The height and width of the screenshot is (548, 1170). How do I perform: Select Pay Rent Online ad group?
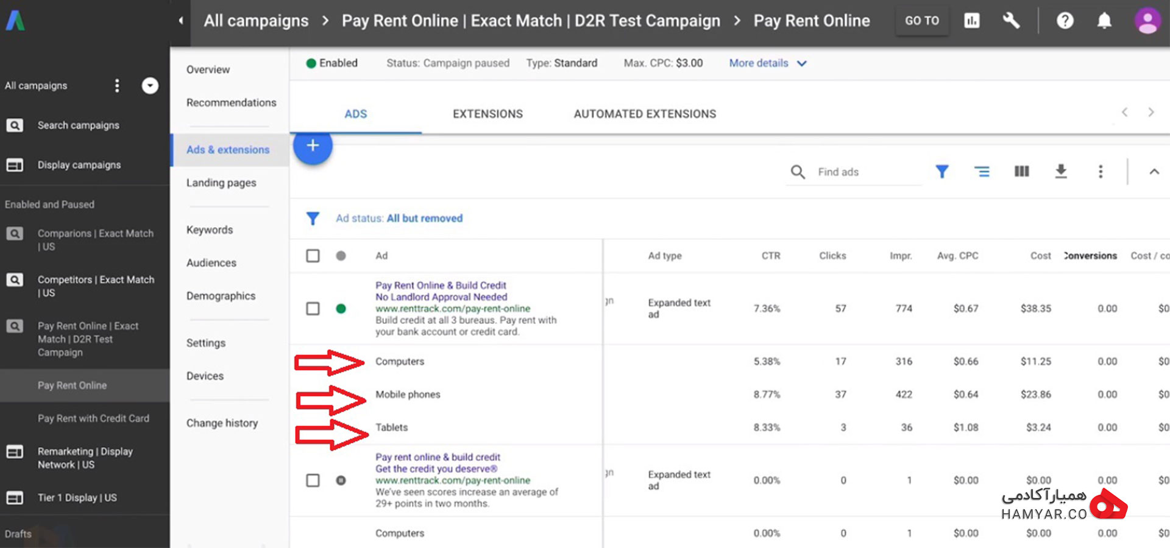click(72, 385)
